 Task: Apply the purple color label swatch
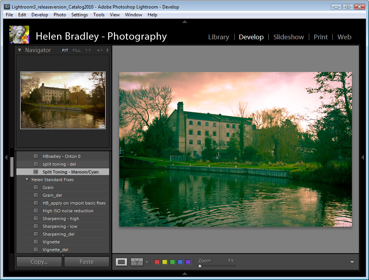click(188, 262)
